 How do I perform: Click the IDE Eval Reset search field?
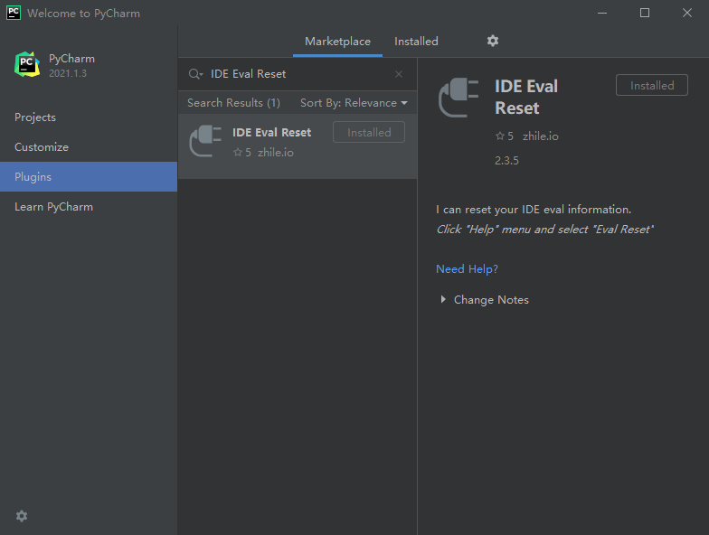(x=298, y=74)
